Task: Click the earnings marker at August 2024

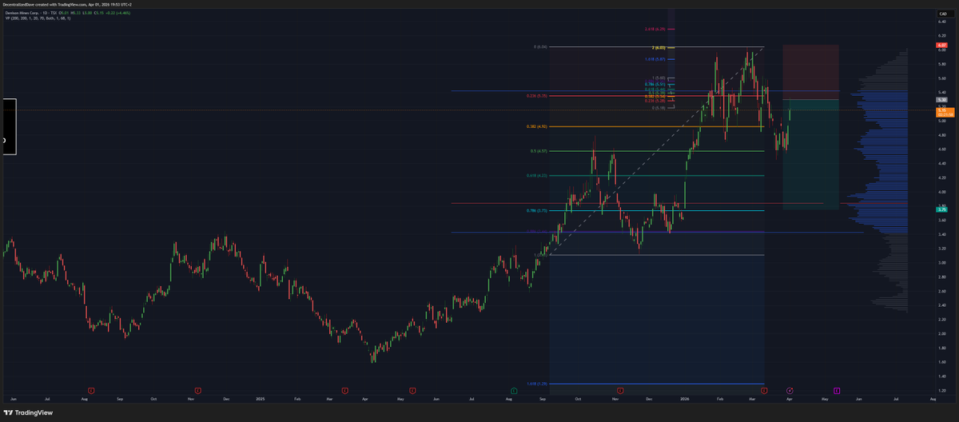Action: point(91,390)
